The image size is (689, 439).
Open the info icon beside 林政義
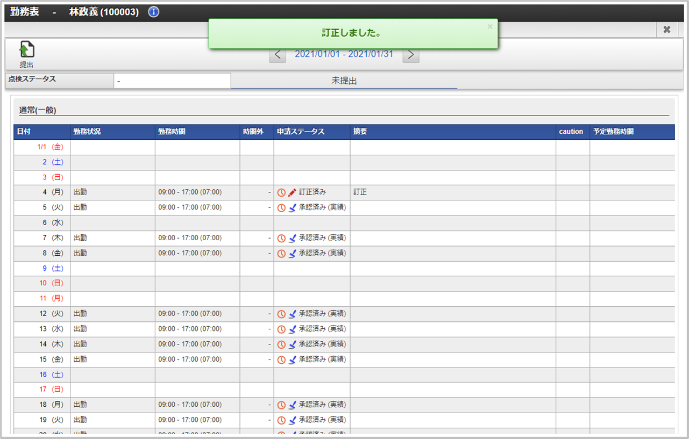153,12
